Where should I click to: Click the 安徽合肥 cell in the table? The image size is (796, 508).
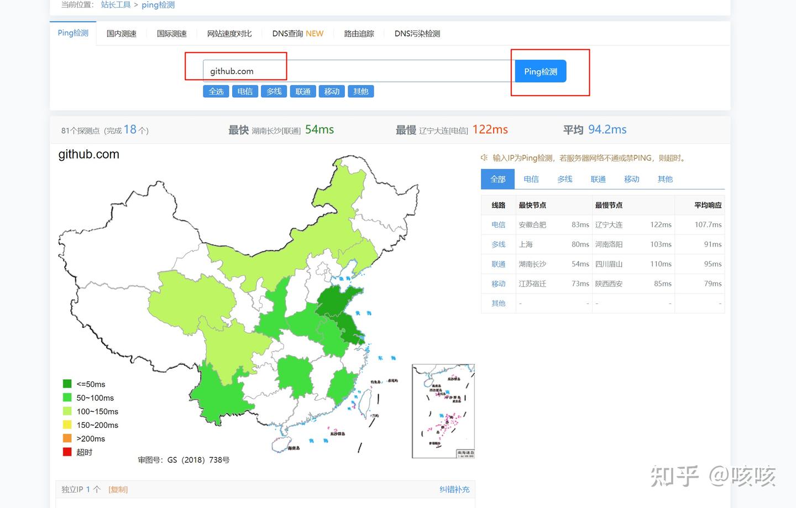[x=532, y=224]
